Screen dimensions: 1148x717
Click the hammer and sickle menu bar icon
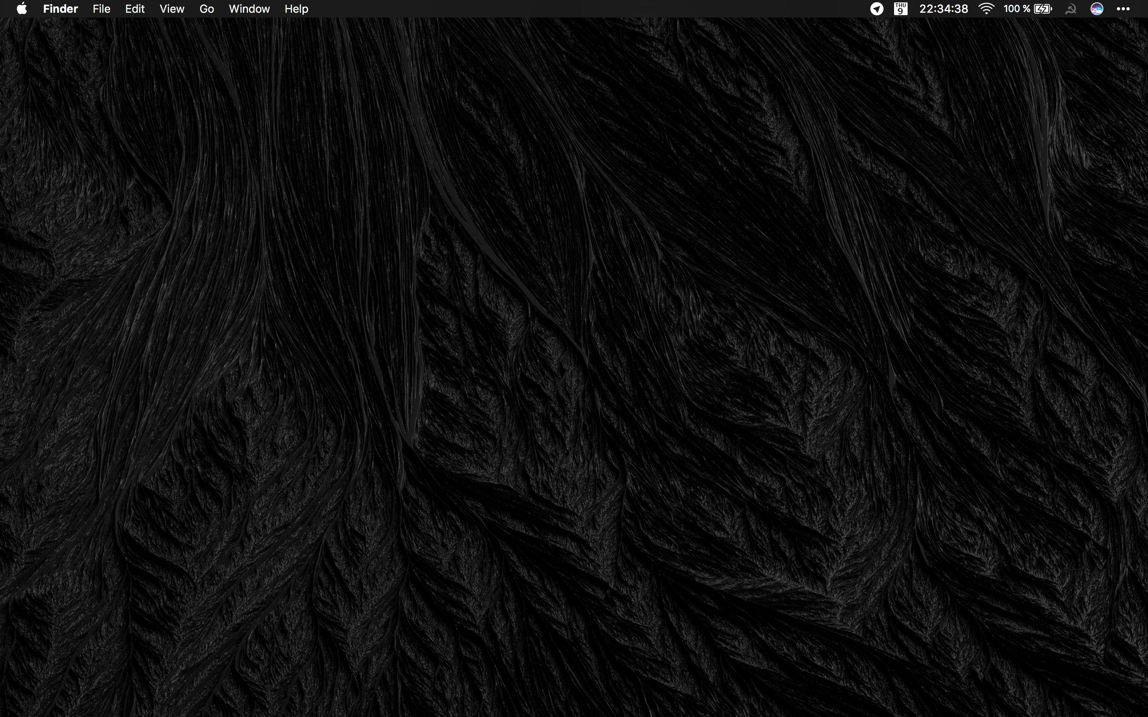pyautogui.click(x=1071, y=8)
